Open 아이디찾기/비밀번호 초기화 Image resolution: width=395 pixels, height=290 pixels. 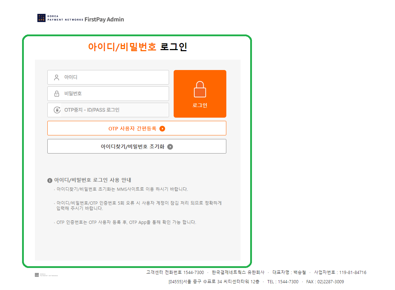click(137, 146)
